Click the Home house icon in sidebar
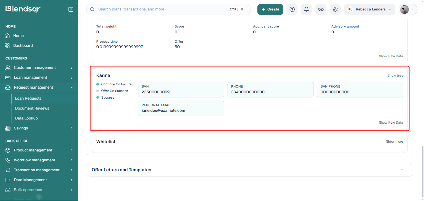The width and height of the screenshot is (424, 201). pos(7,36)
